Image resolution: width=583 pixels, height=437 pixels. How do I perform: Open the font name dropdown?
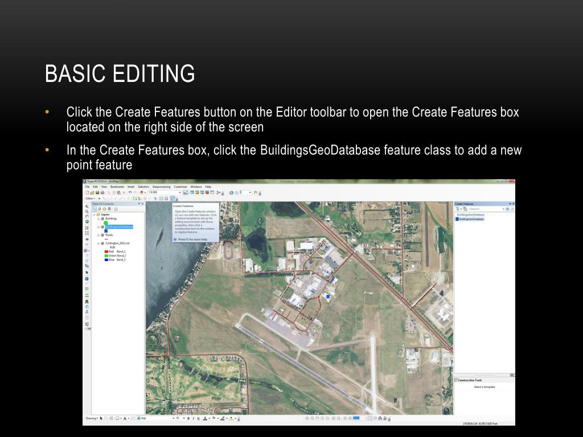173,418
